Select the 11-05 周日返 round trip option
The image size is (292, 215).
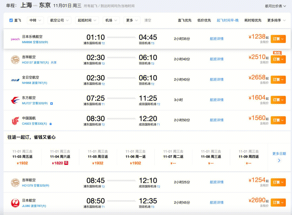coord(98,157)
